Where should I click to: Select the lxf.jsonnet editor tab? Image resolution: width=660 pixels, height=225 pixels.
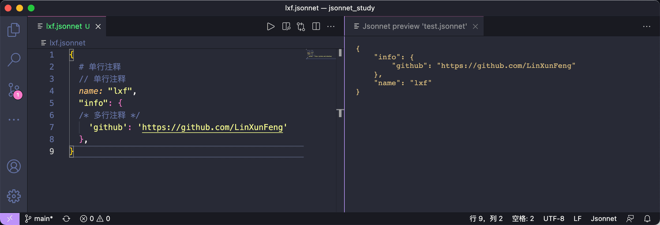[x=67, y=26]
